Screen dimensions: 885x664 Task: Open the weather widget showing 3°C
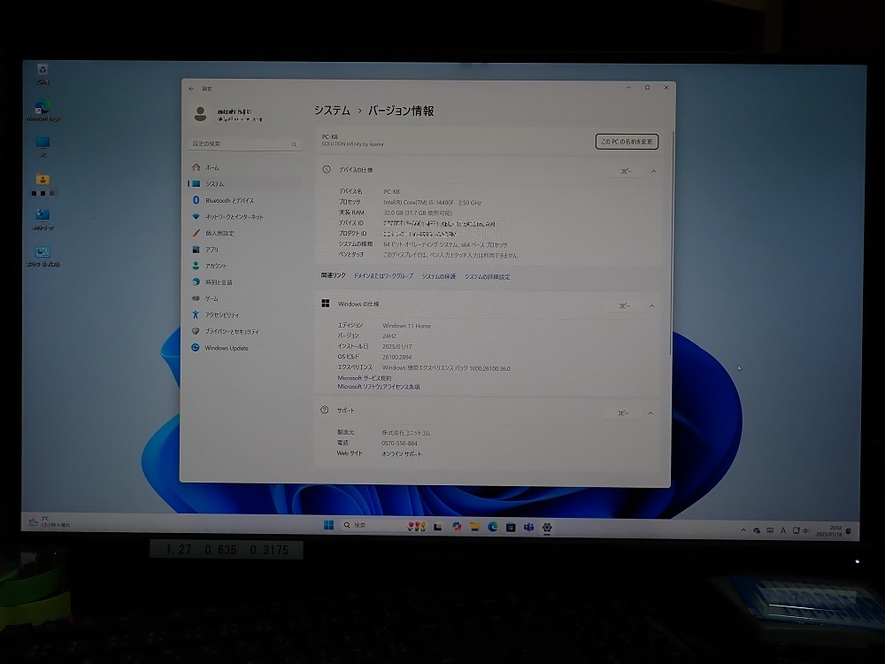pyautogui.click(x=50, y=521)
